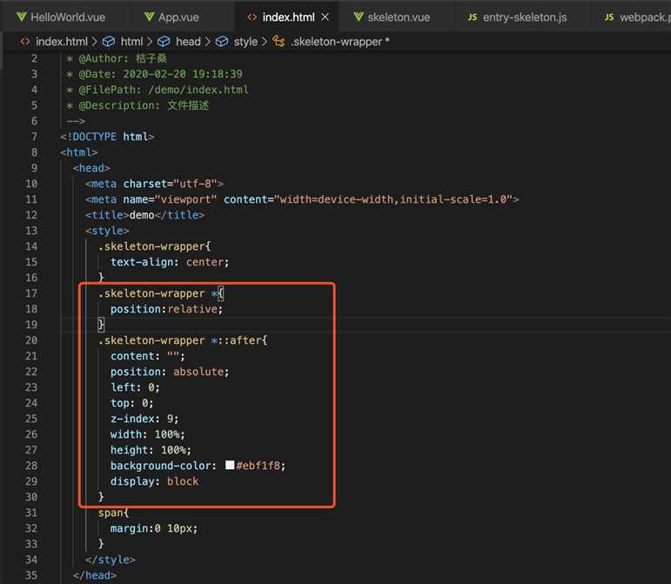Screen dimensions: 671x584
Task: Close the index.html tab
Action: 325,17
